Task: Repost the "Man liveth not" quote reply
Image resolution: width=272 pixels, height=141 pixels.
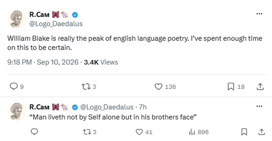Action: pyautogui.click(x=87, y=132)
